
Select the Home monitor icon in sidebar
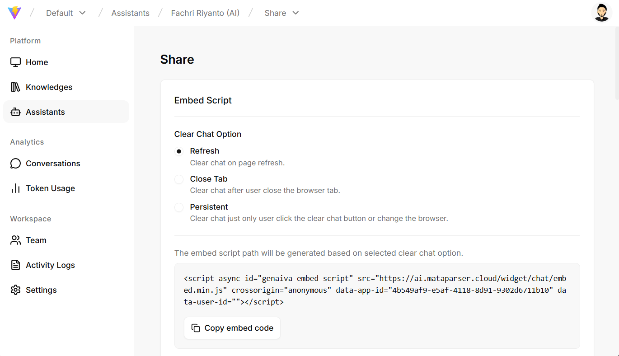[15, 62]
